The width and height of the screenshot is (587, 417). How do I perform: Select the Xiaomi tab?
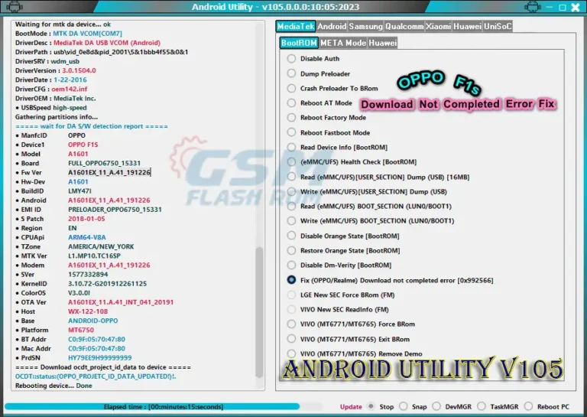[437, 26]
